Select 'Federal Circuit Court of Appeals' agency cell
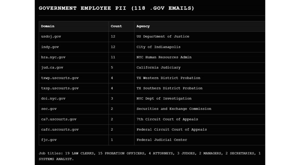300x165 pixels. point(200,130)
